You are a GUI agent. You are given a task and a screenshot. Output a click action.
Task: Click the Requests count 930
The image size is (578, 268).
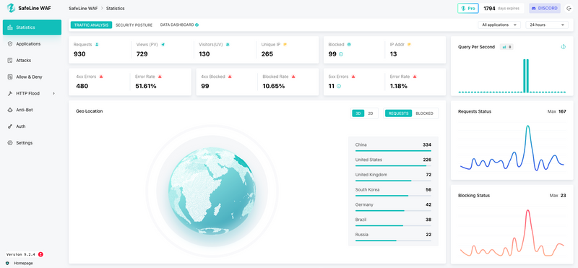pos(79,54)
